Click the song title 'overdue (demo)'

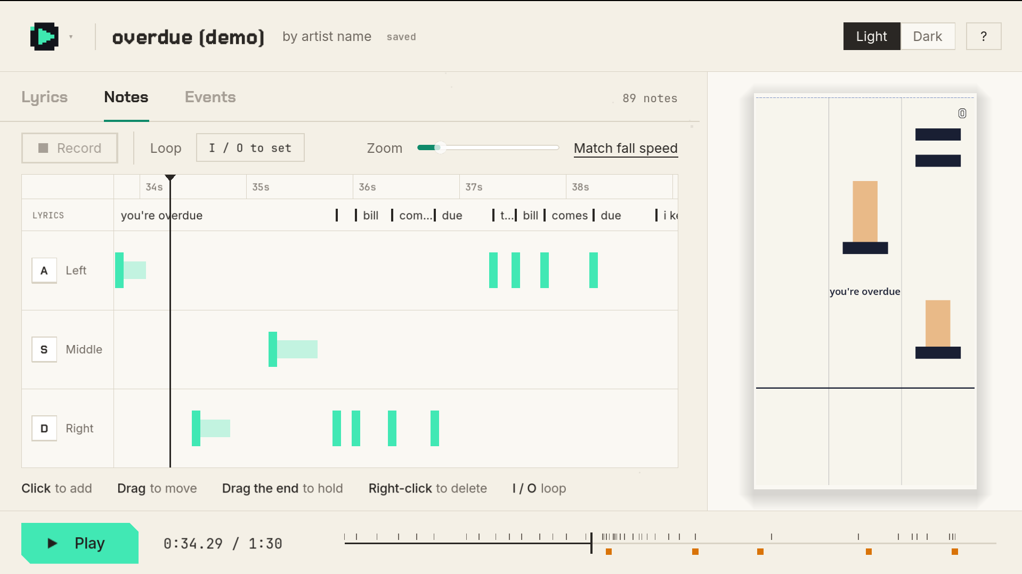click(188, 37)
